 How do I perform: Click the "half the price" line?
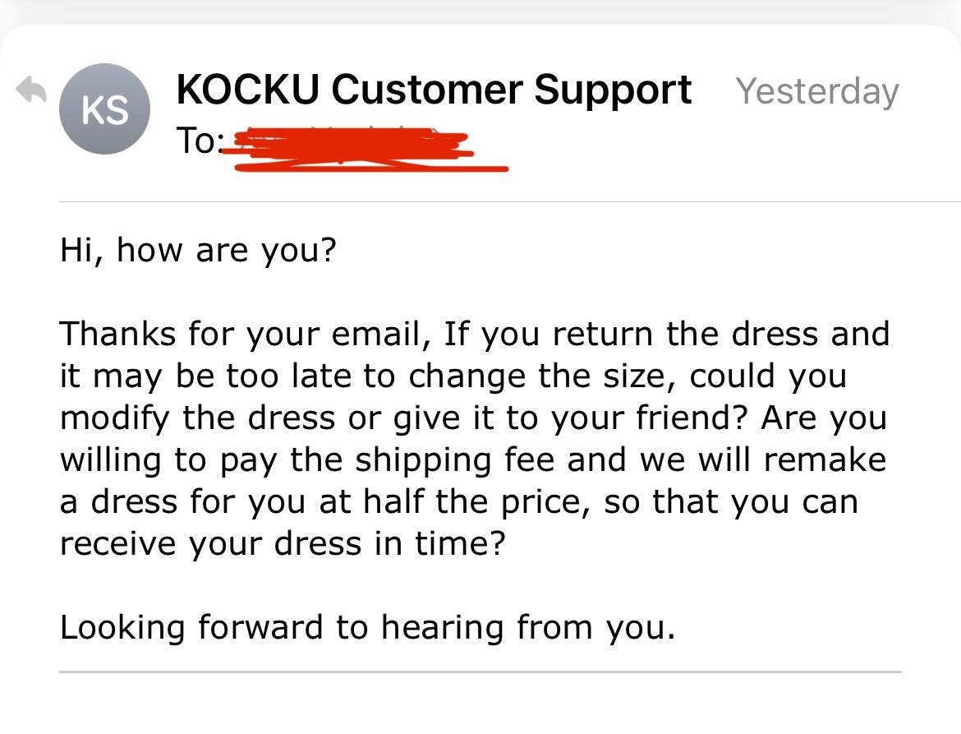[x=458, y=501]
